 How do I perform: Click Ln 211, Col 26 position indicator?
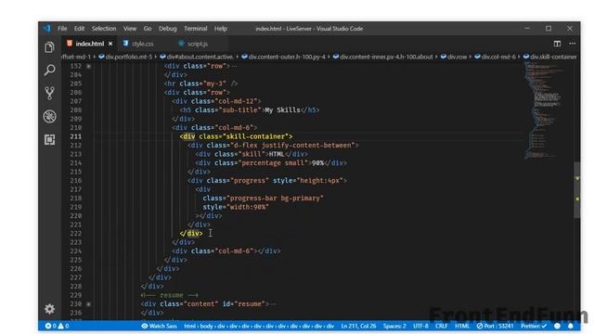click(358, 326)
